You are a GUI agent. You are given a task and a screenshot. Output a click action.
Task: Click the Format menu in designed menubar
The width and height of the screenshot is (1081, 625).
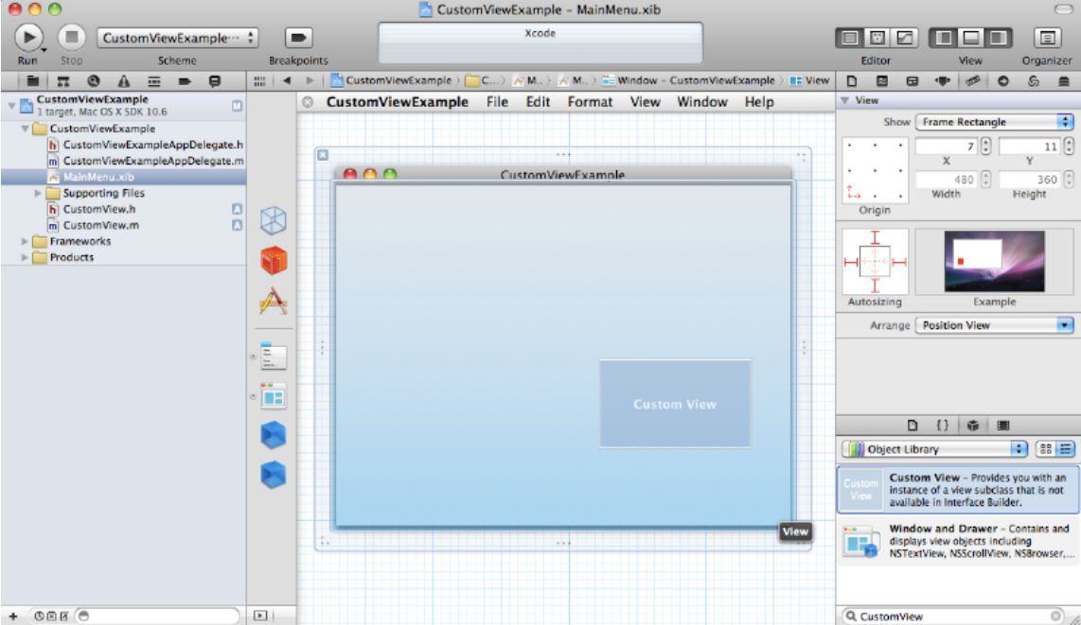click(590, 102)
